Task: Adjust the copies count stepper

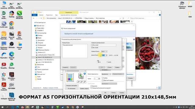Action: pyautogui.click(x=99, y=79)
